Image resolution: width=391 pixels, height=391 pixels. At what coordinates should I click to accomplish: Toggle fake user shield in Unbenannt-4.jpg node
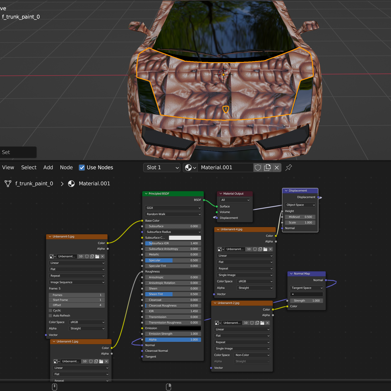point(255,249)
